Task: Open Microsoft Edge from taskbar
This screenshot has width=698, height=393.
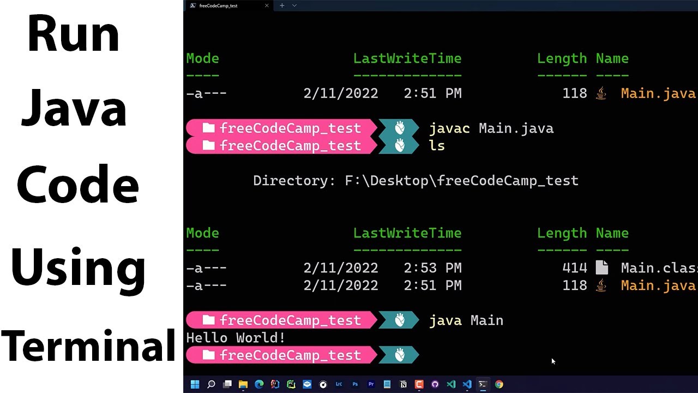Action: pyautogui.click(x=259, y=384)
